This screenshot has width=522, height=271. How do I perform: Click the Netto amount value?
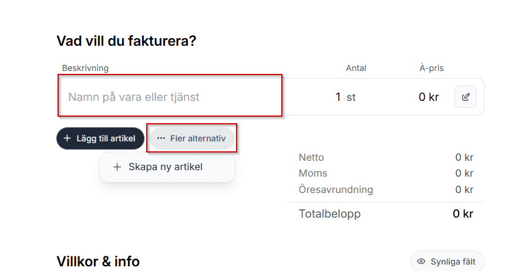(x=464, y=157)
